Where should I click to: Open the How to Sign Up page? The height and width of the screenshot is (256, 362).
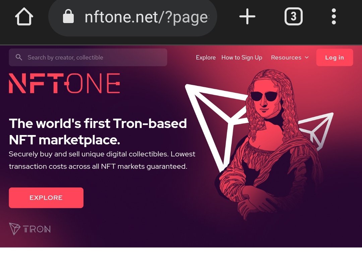pyautogui.click(x=242, y=57)
